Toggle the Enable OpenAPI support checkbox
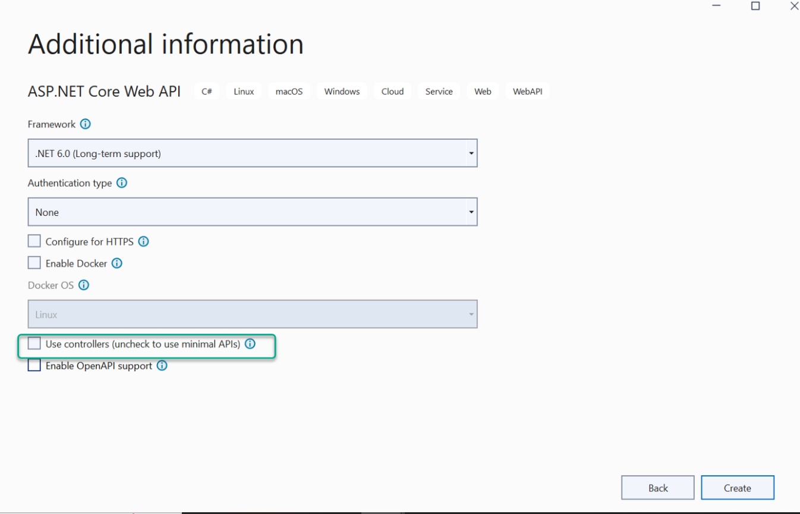The height and width of the screenshot is (514, 800). (34, 366)
